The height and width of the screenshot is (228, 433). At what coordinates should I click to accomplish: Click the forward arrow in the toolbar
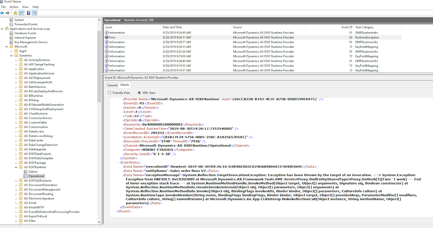click(x=8, y=13)
